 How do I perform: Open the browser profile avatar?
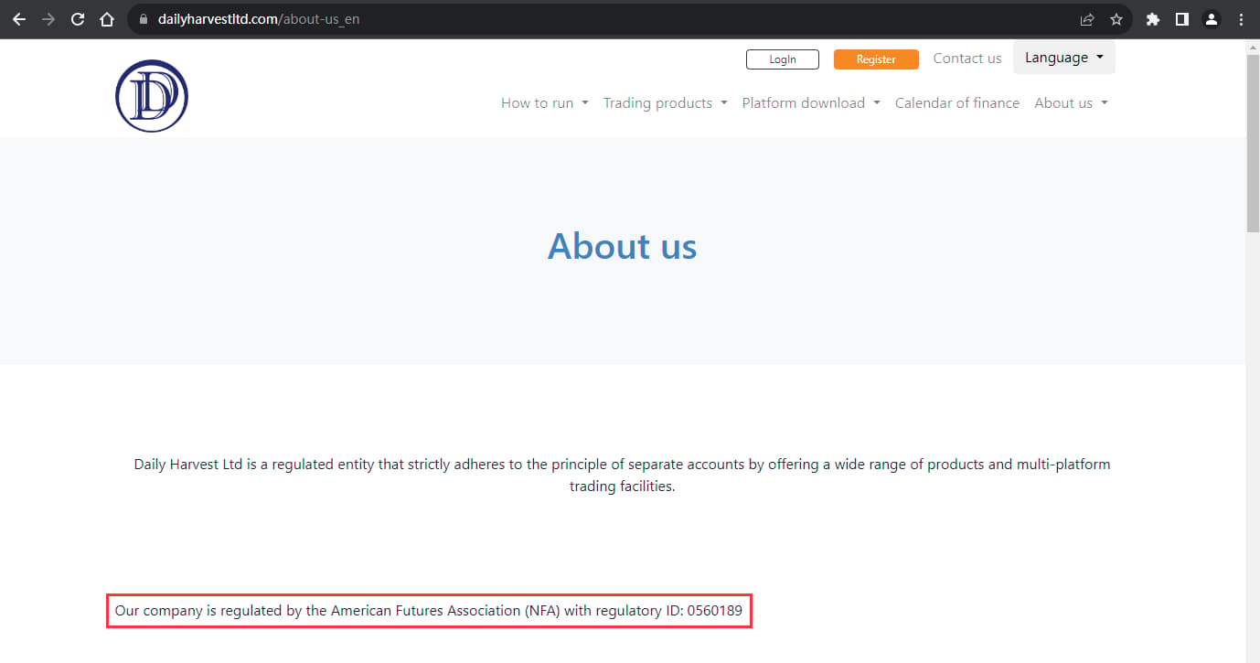click(x=1212, y=19)
